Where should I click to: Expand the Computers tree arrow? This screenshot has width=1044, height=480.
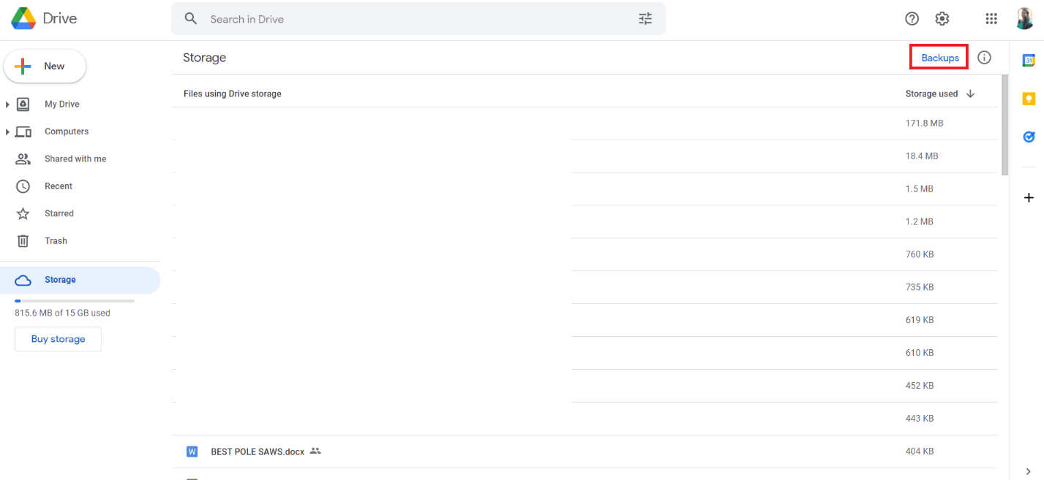[7, 132]
